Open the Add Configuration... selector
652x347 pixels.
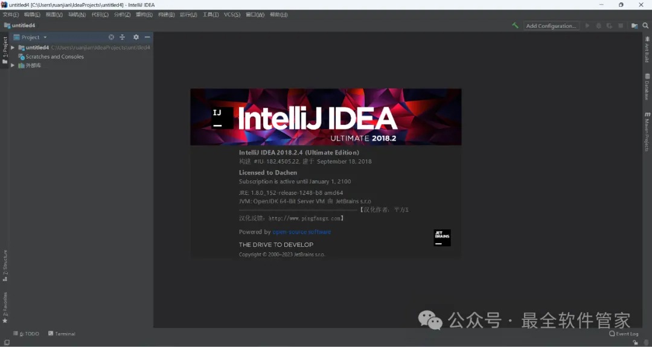pos(551,25)
